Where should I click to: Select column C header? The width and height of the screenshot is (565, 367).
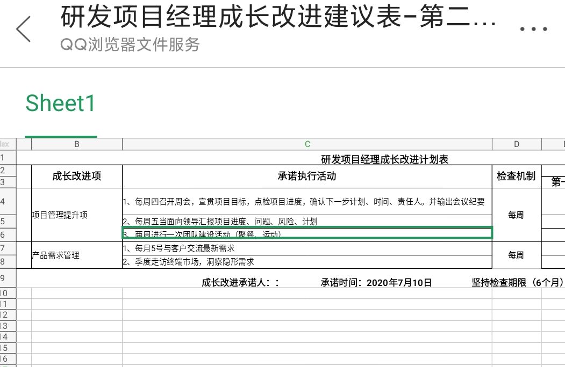click(307, 144)
